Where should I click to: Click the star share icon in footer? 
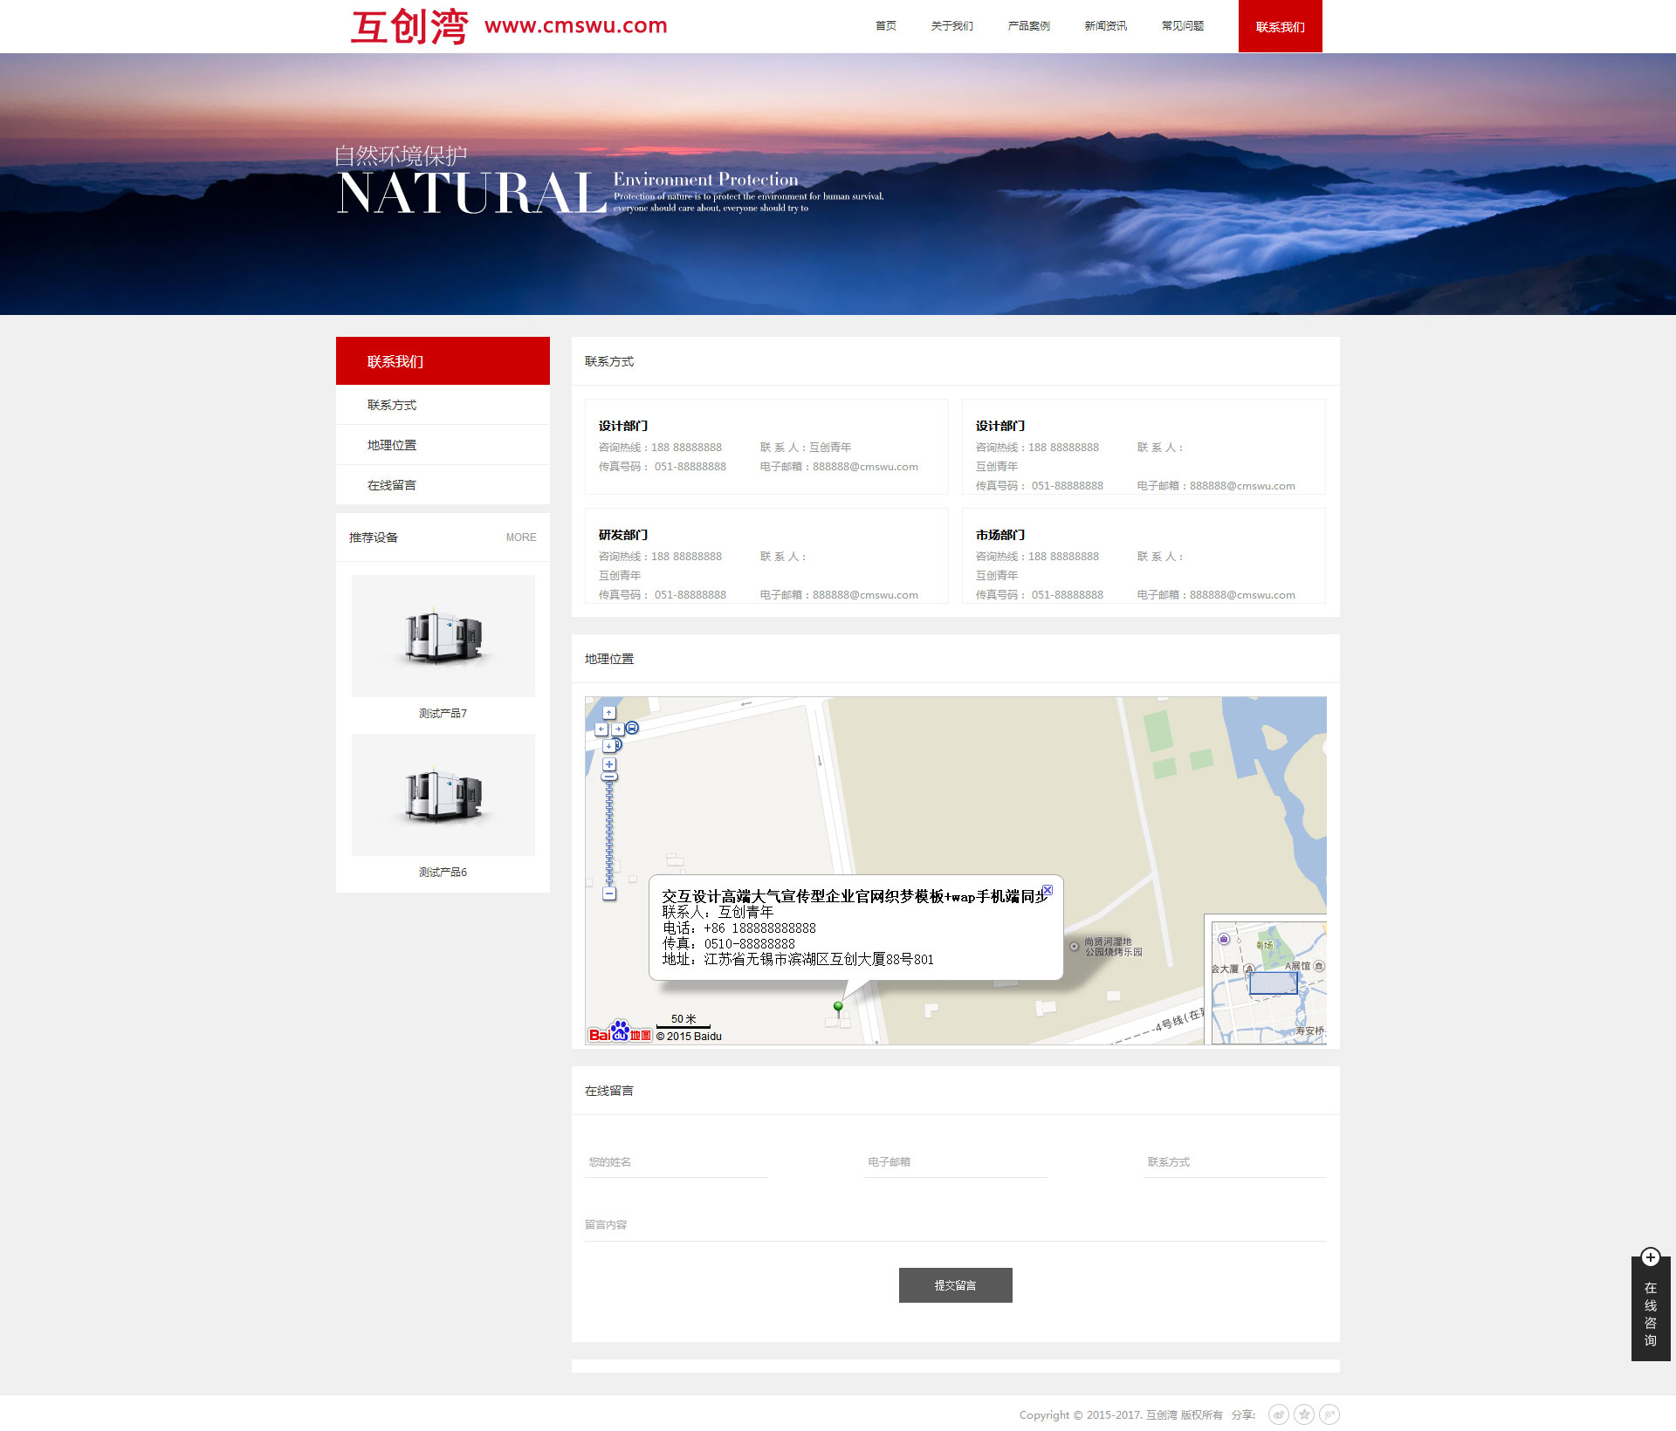[x=1304, y=1414]
